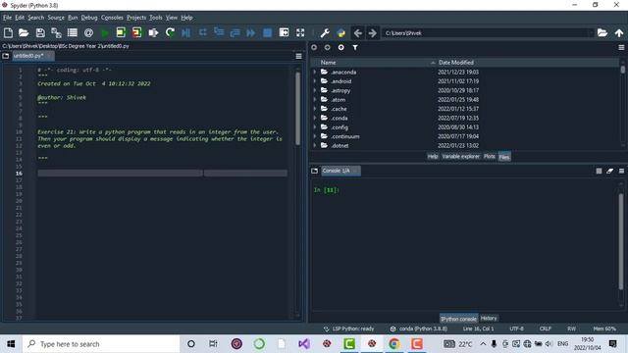Change to parent directory up arrow

(x=619, y=32)
